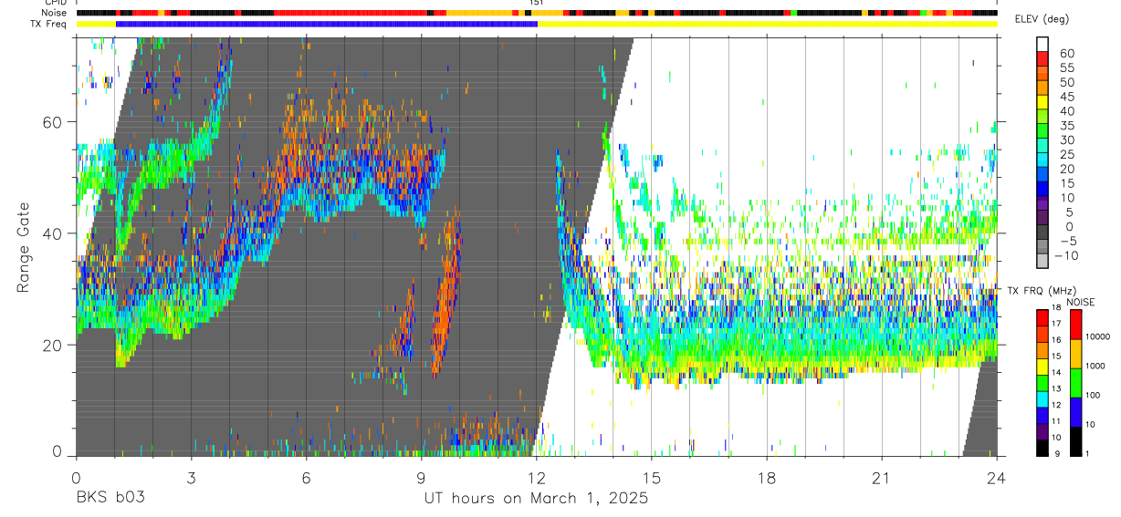Select the 'BKS b03' radar beam label
This screenshot has height=517, width=1121.
pyautogui.click(x=110, y=499)
